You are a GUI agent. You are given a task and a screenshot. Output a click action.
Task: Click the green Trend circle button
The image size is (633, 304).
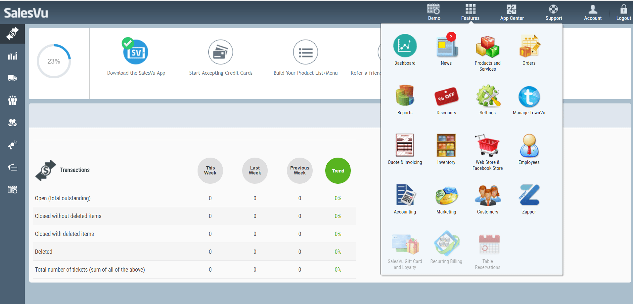click(338, 171)
